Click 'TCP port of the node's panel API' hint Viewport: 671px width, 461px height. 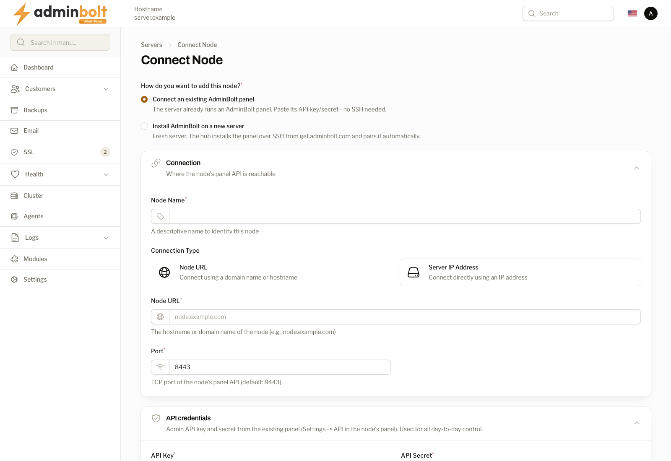click(216, 382)
